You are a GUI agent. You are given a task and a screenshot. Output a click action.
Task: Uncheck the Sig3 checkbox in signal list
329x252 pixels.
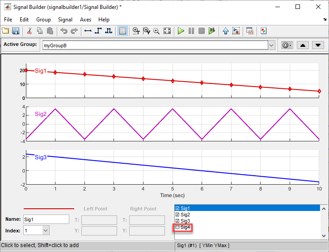click(177, 221)
